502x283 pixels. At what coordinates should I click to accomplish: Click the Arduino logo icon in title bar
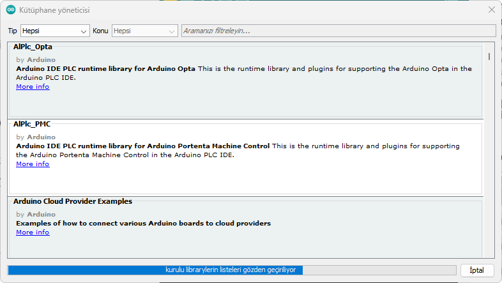11,10
